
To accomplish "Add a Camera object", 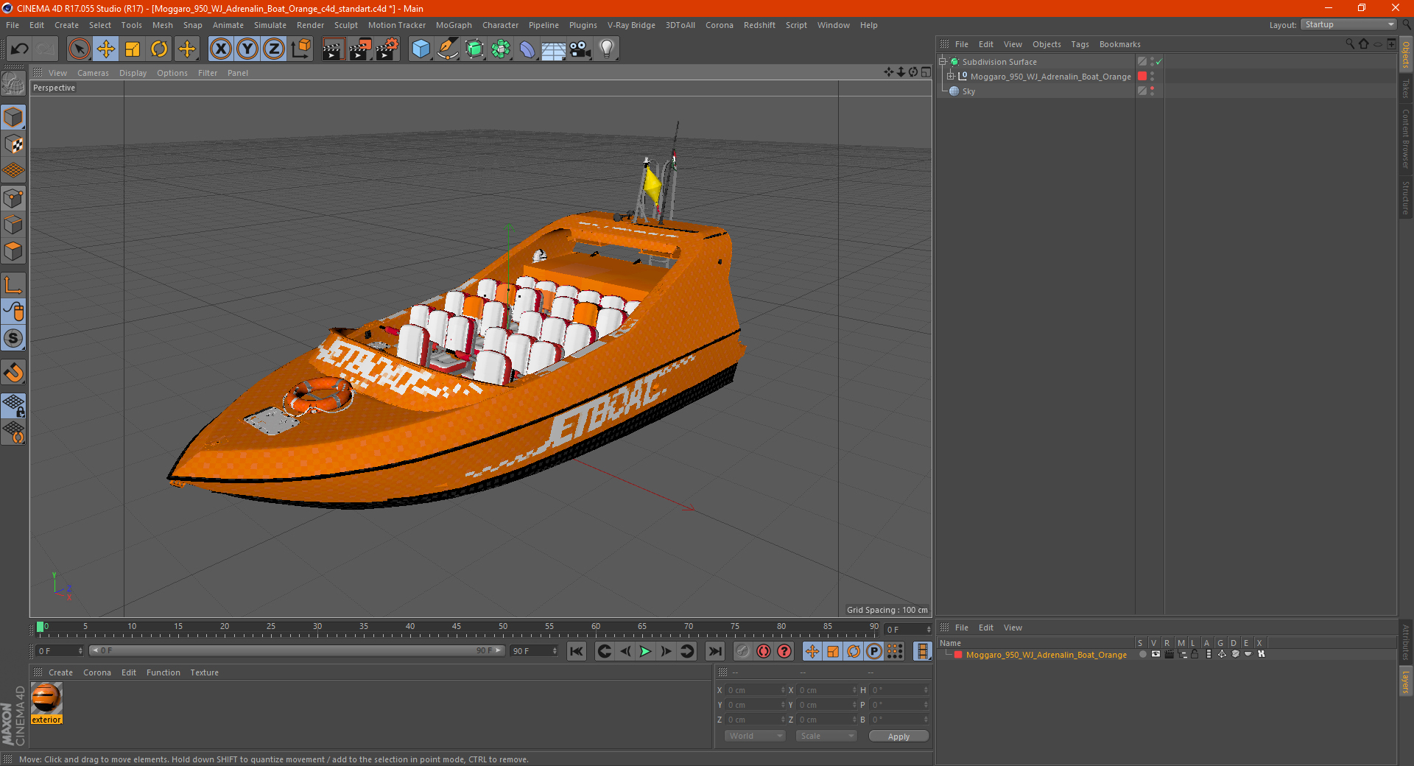I will (x=580, y=49).
